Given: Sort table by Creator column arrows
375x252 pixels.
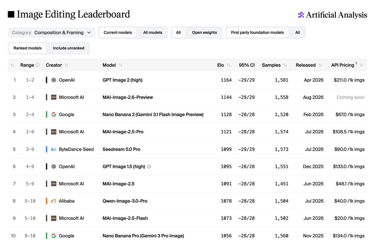Looking at the screenshot, I should point(67,65).
